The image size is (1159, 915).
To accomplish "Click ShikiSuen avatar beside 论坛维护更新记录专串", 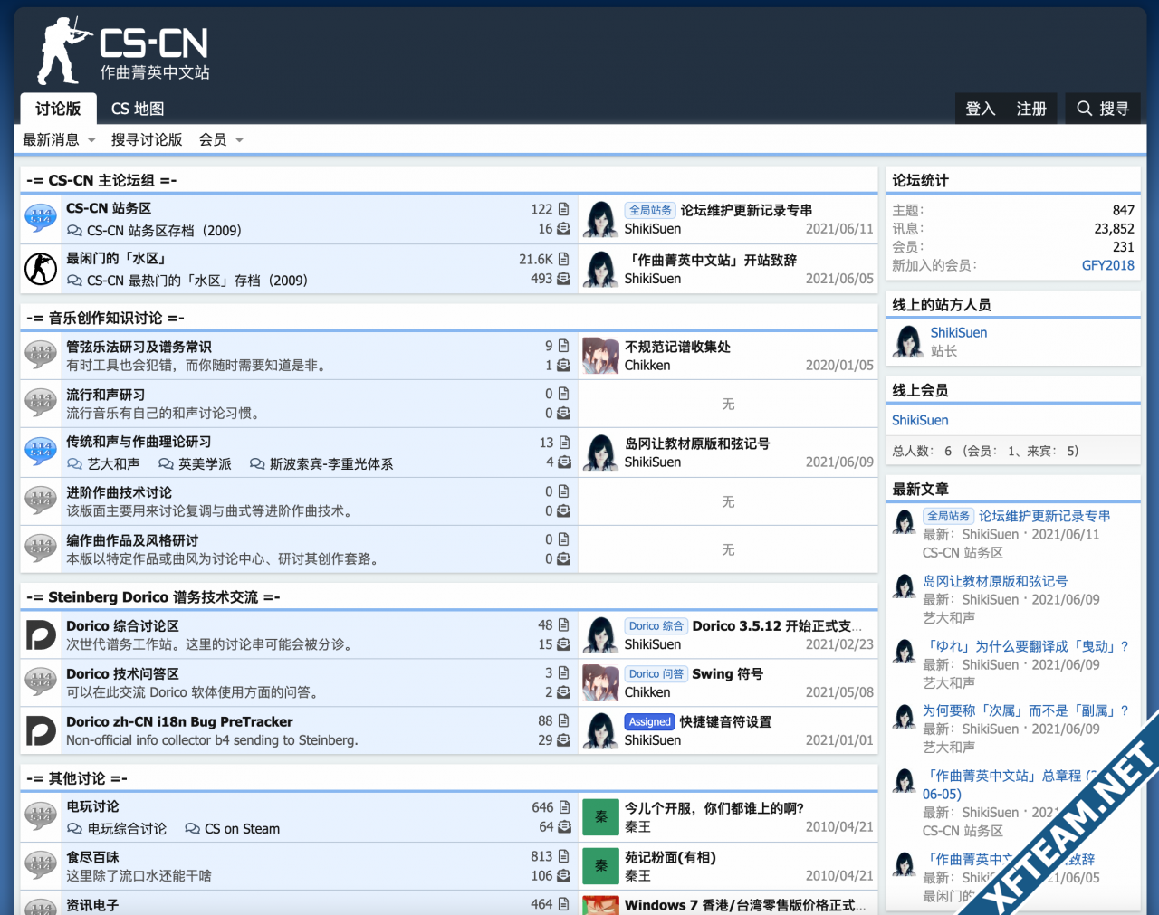I will (600, 219).
